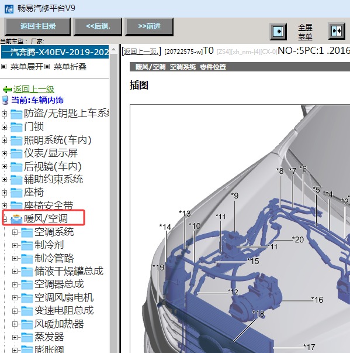Click the 风暖加热器 folder icon

pos(27,324)
